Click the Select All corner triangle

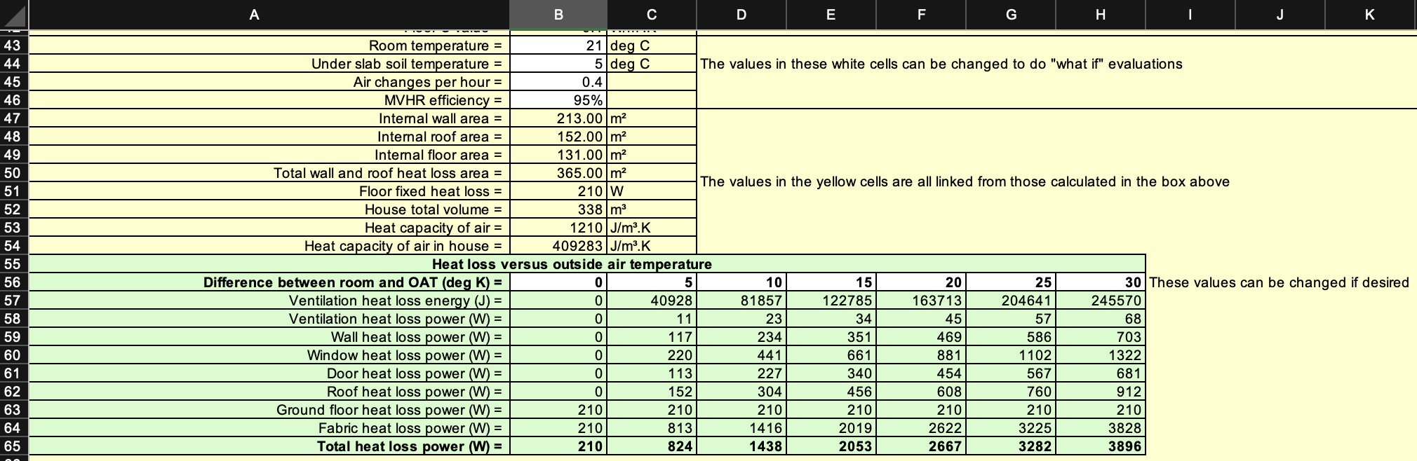(14, 14)
